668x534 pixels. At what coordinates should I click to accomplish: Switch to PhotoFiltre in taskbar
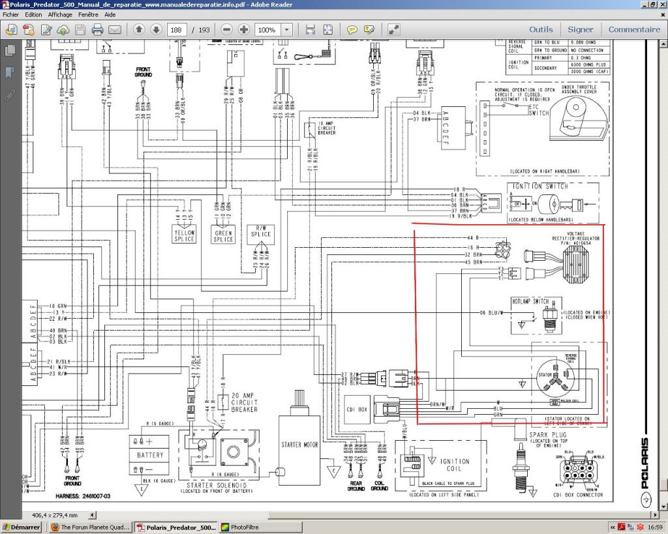[x=261, y=527]
